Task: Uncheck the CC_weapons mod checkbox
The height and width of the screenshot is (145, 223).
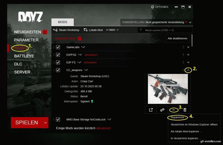Action: pos(58,70)
